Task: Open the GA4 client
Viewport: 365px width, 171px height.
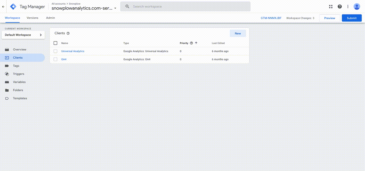Action: coord(64,59)
